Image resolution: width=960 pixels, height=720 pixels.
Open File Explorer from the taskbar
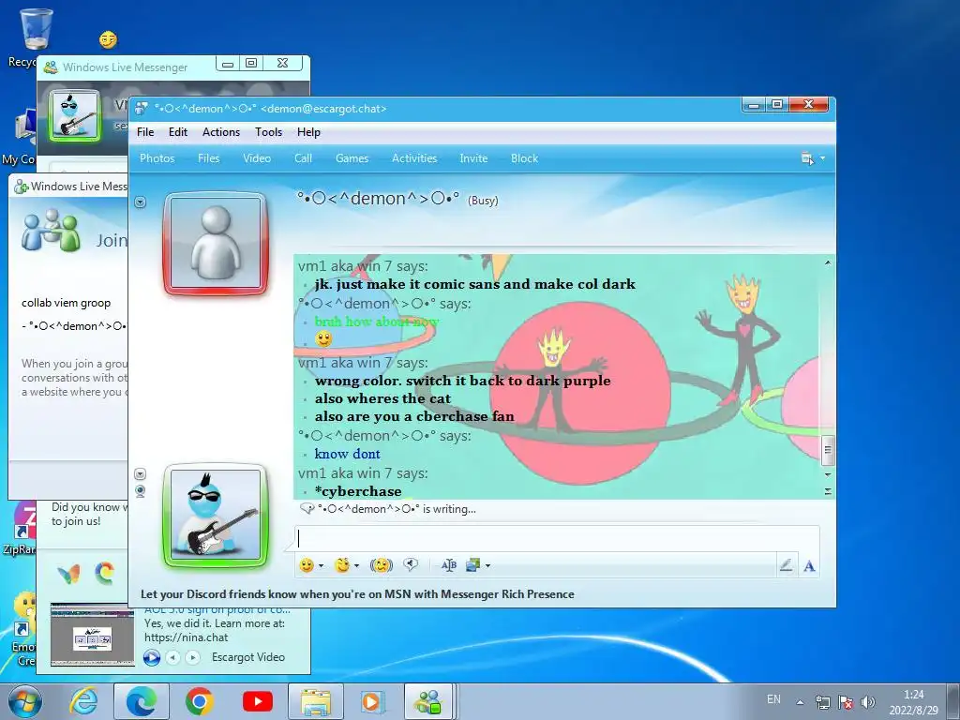316,701
